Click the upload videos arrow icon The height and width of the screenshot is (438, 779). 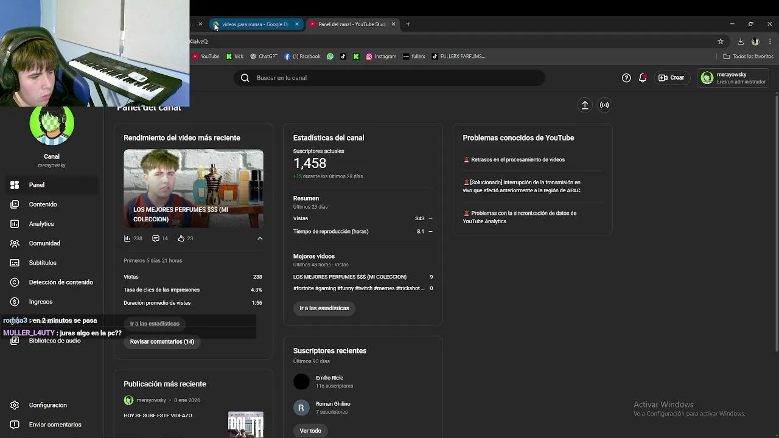point(585,105)
